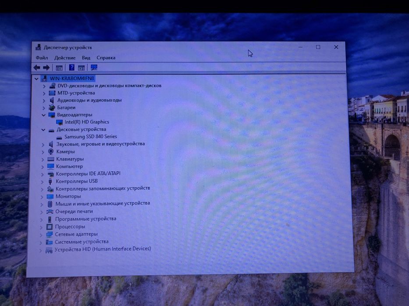
Task: Open the Файл menu
Action: pos(42,58)
